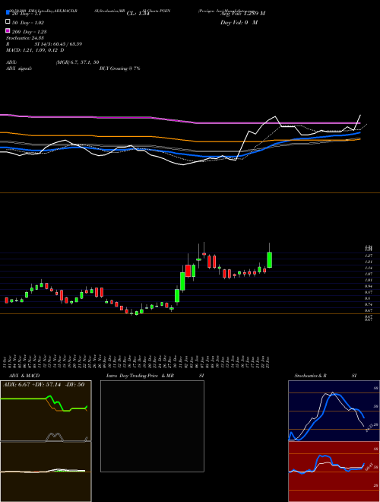Image resolution: width=380 pixels, height=502 pixels.
Task: Click the '(MGR) 6.7, 57.1, 50' values
Action: pos(78,62)
